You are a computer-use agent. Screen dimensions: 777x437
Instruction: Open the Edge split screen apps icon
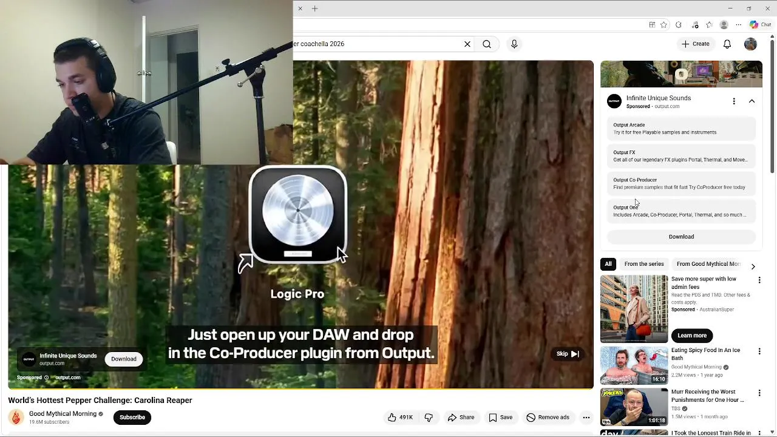click(652, 25)
